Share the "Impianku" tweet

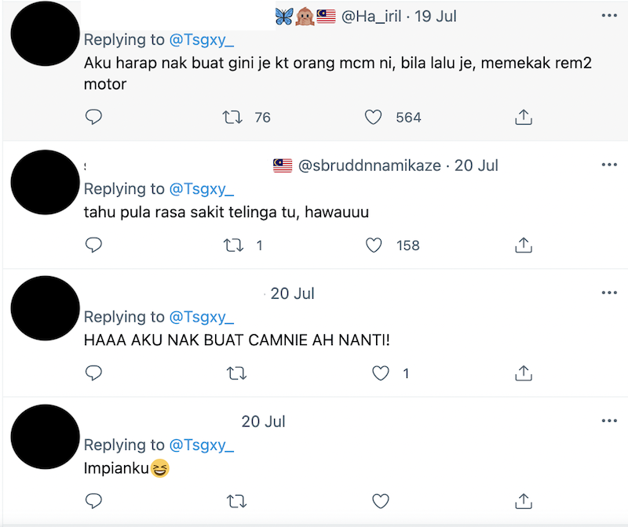tap(523, 500)
